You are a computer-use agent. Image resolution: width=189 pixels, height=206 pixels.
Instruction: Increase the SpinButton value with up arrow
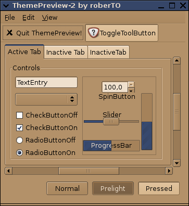[x=131, y=85]
